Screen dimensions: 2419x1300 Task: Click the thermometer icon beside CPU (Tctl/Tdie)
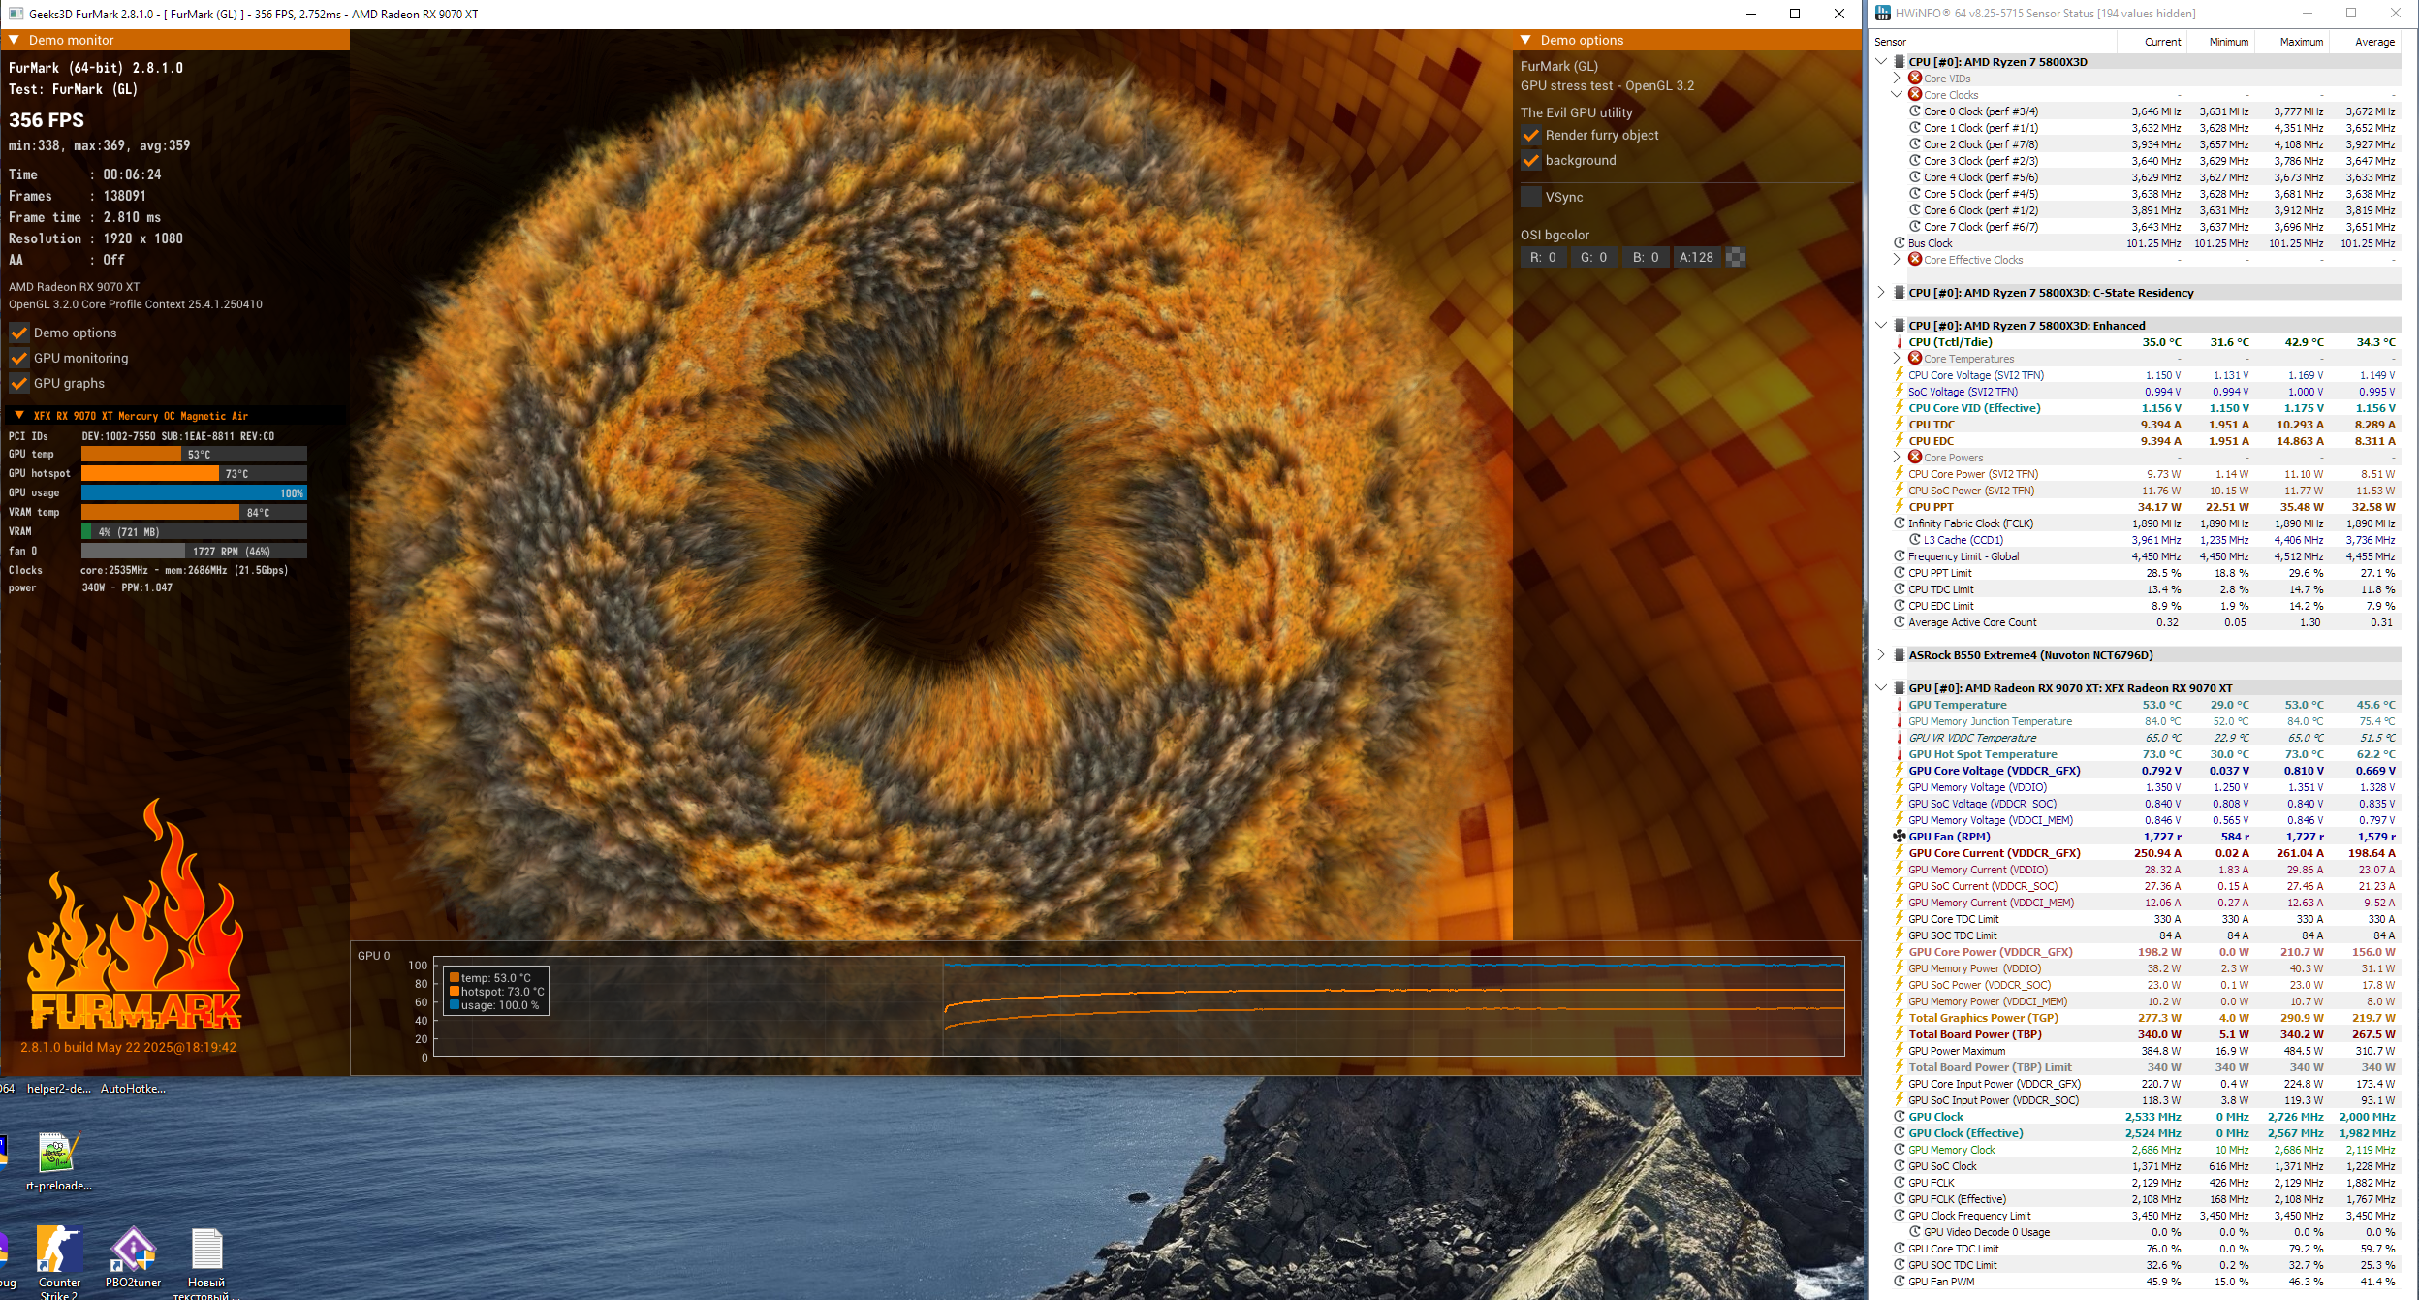[1900, 342]
